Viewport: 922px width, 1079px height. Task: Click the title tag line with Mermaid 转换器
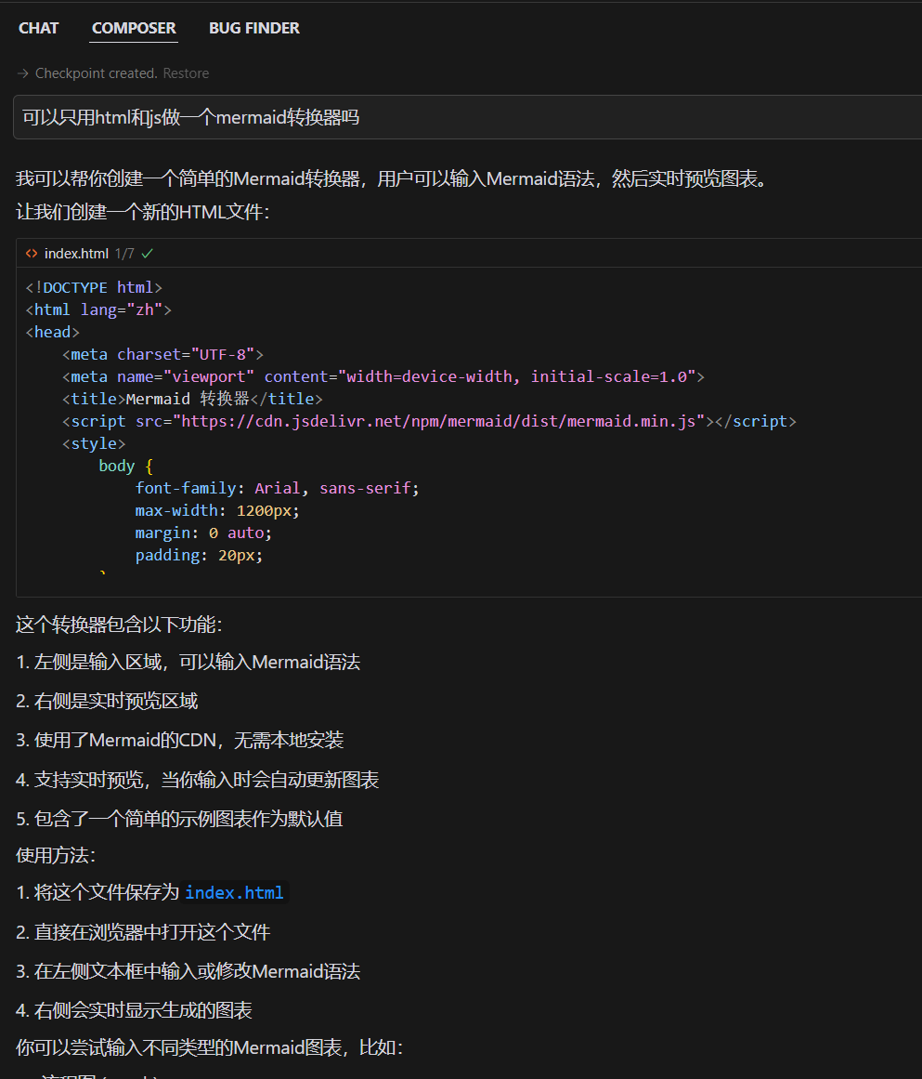191,399
